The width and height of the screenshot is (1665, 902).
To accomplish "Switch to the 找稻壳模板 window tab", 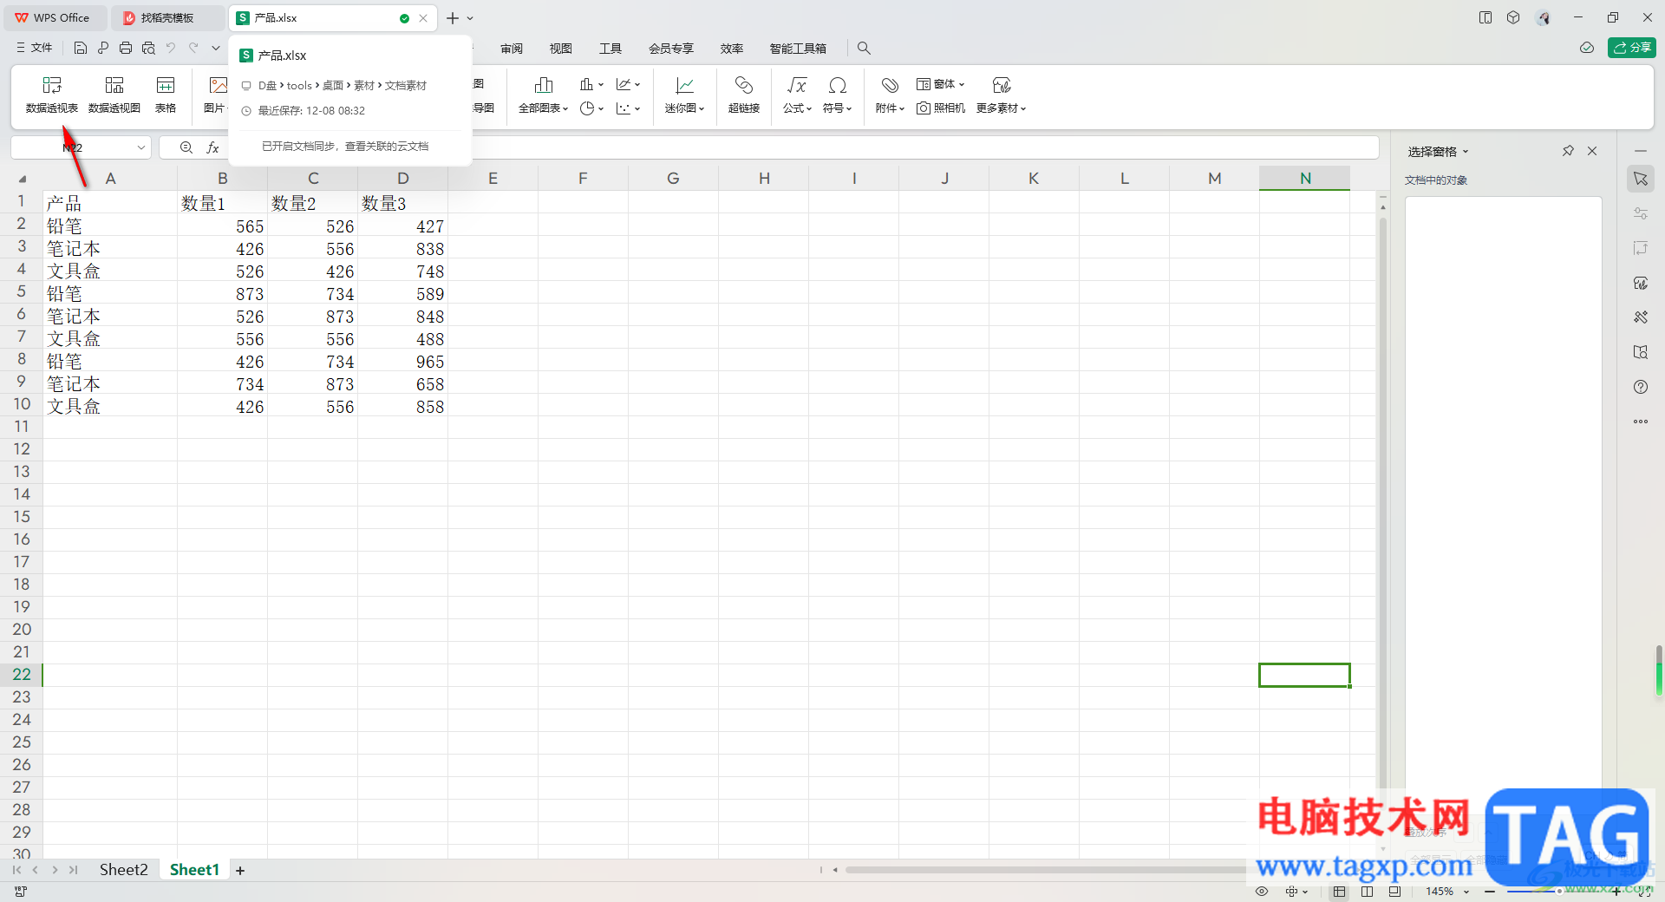I will click(x=167, y=17).
